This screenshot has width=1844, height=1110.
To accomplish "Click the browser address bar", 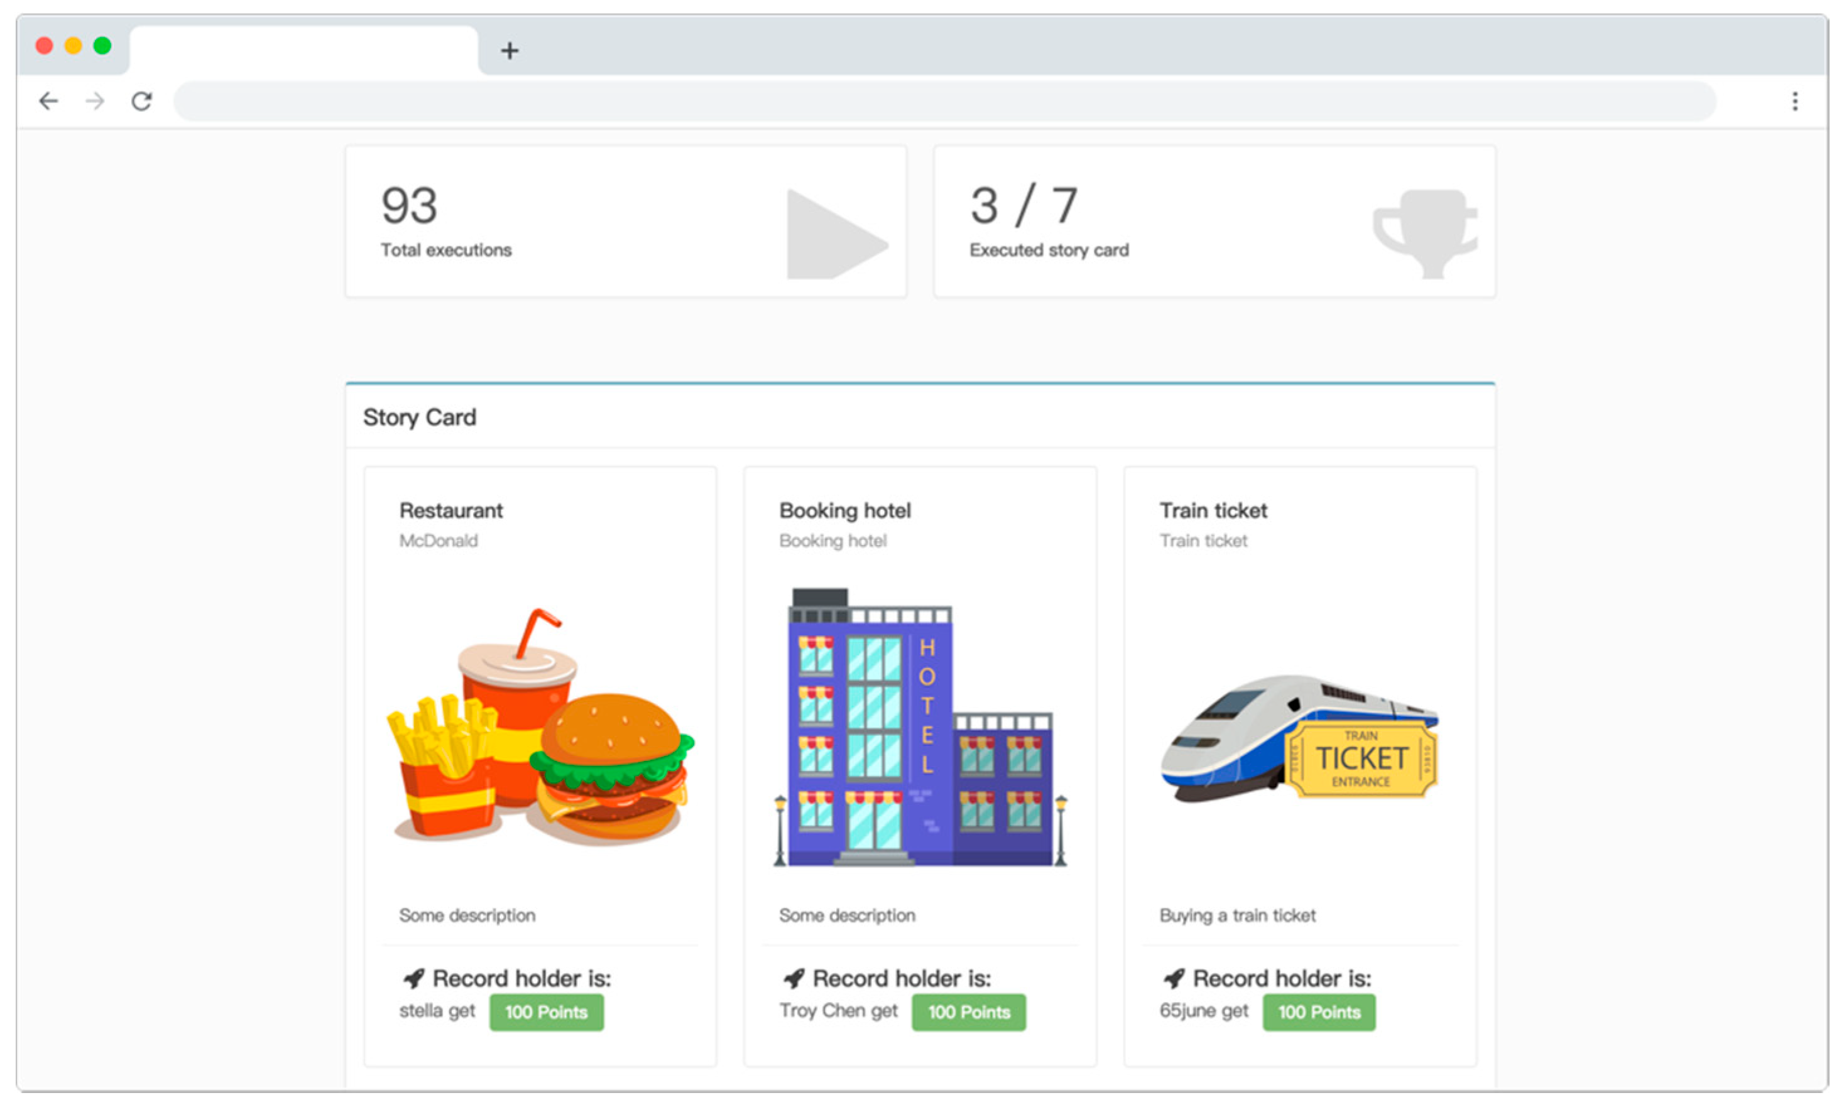I will [943, 101].
